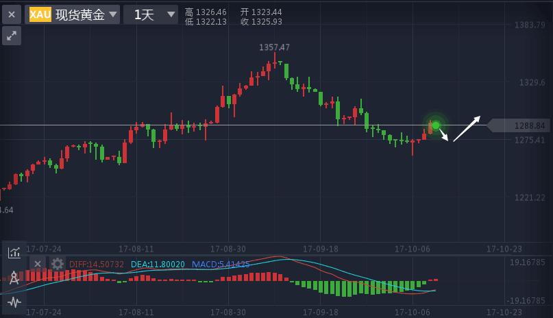553x318 pixels.
Task: Click the 收 1325.93 close value
Action: click(261, 21)
